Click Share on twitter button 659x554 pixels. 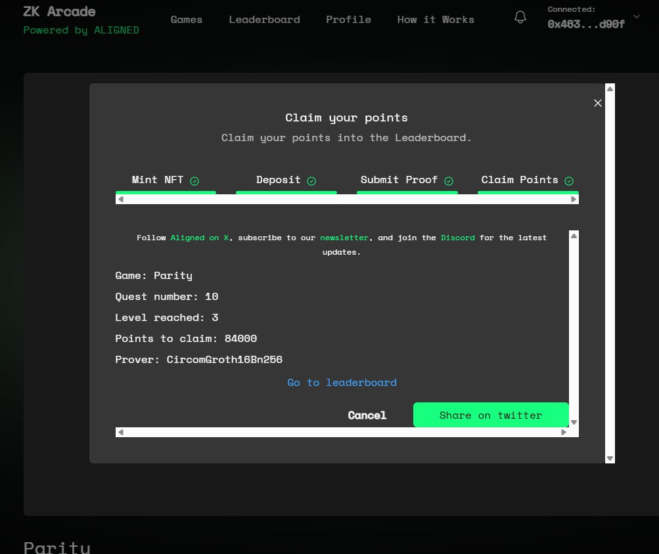click(491, 415)
